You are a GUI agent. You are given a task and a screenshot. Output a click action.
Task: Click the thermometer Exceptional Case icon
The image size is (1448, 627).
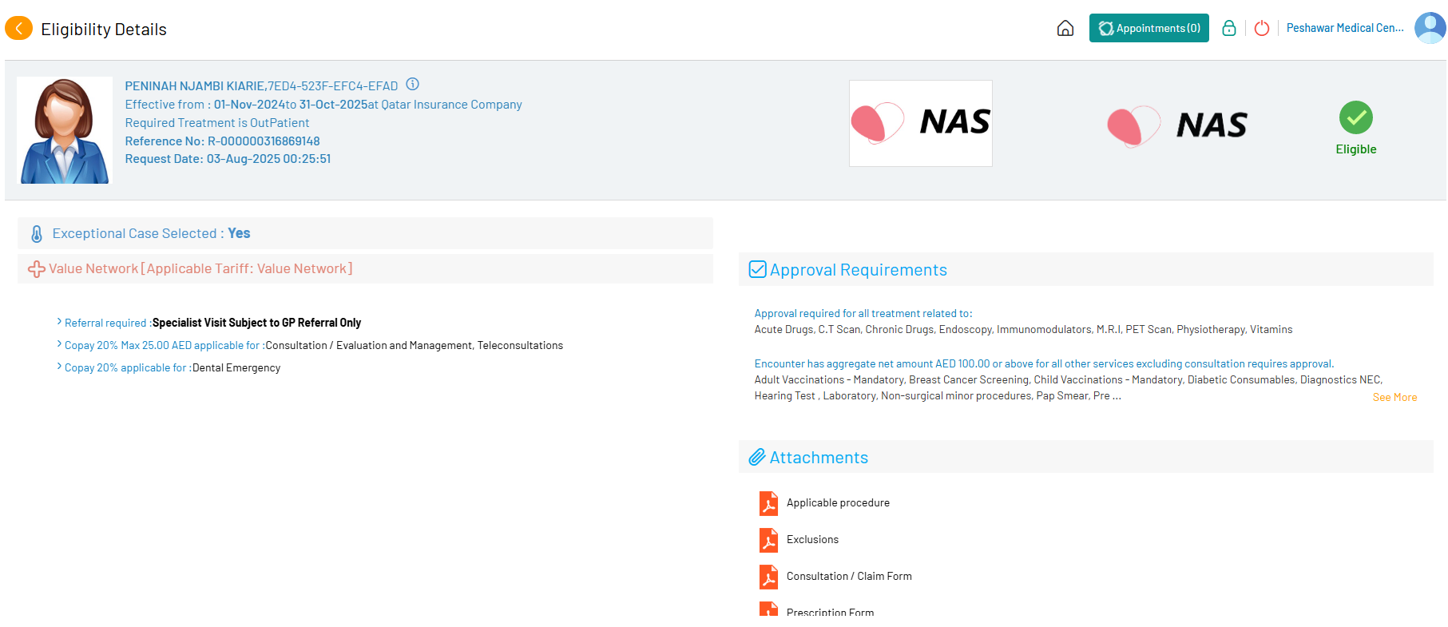tap(37, 234)
